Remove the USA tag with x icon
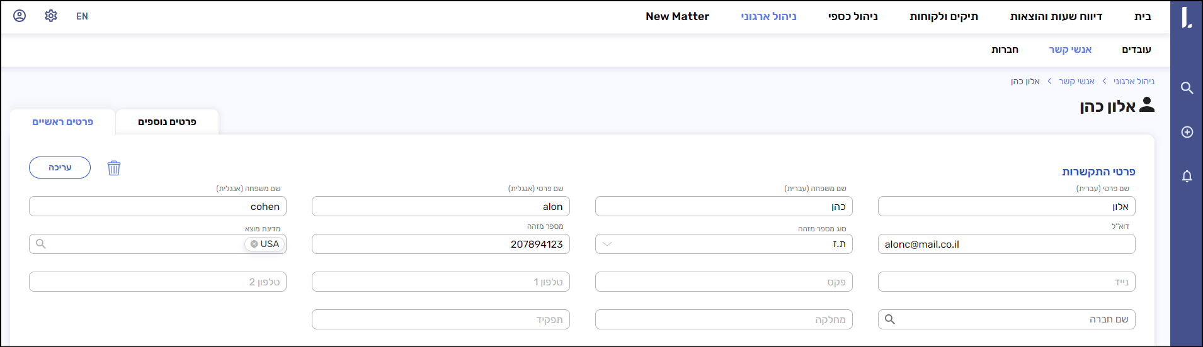This screenshot has width=1203, height=347. pos(254,244)
